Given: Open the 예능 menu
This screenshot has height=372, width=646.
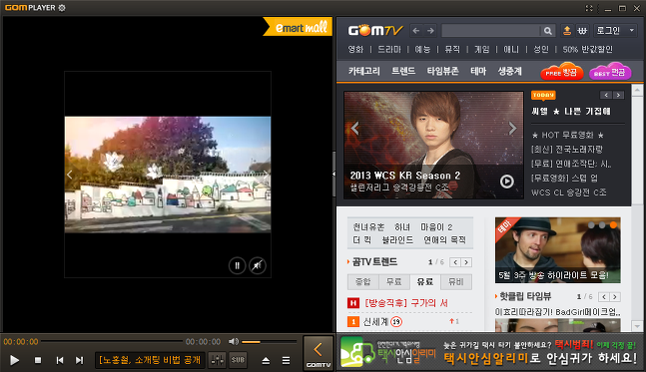Looking at the screenshot, I should click(422, 50).
